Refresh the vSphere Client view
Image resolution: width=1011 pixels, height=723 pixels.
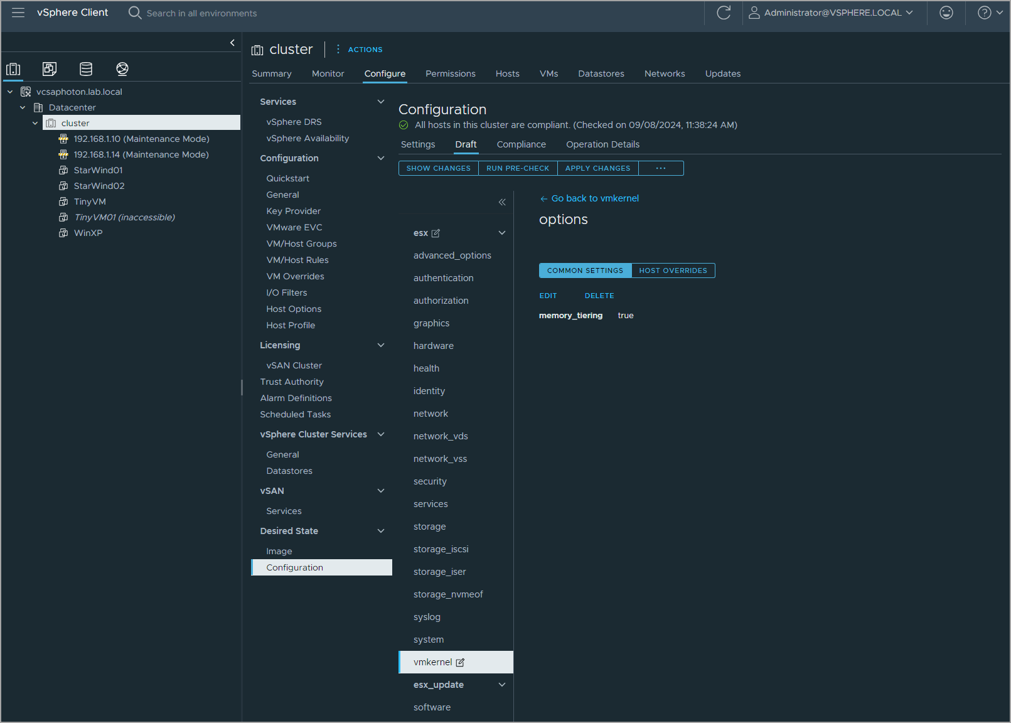pyautogui.click(x=724, y=13)
